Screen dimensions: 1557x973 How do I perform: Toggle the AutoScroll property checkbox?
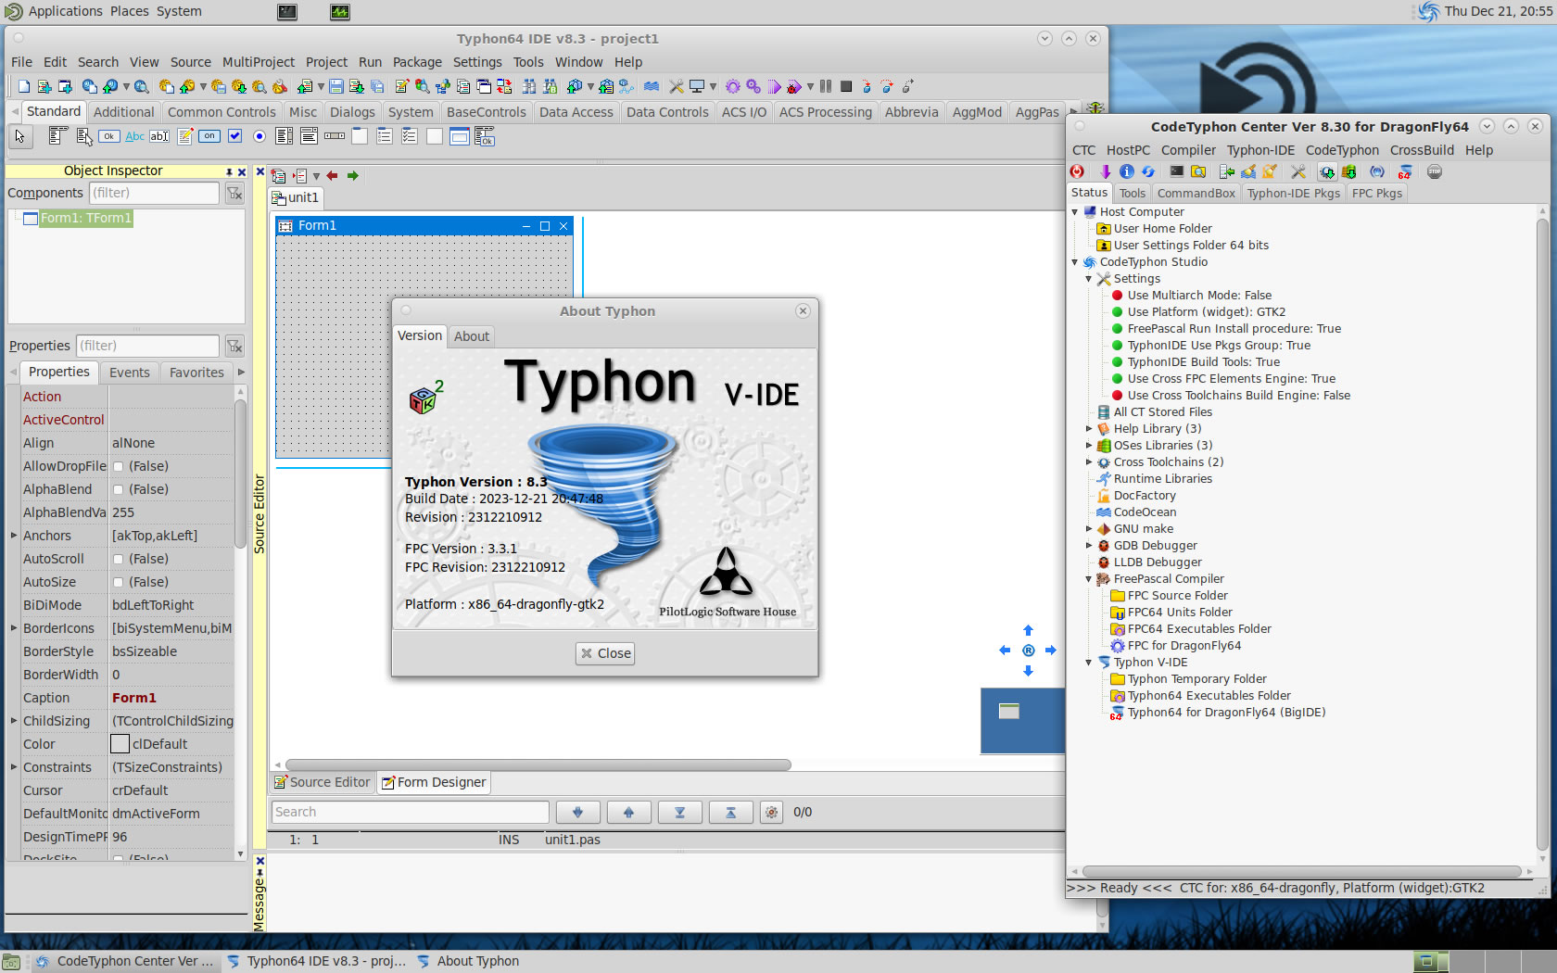118,559
